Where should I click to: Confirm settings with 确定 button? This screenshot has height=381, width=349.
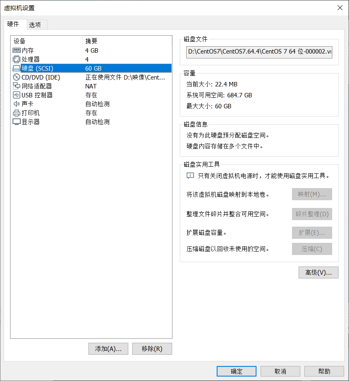(237, 371)
